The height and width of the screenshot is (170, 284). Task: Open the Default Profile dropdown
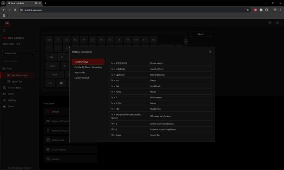coord(19,53)
